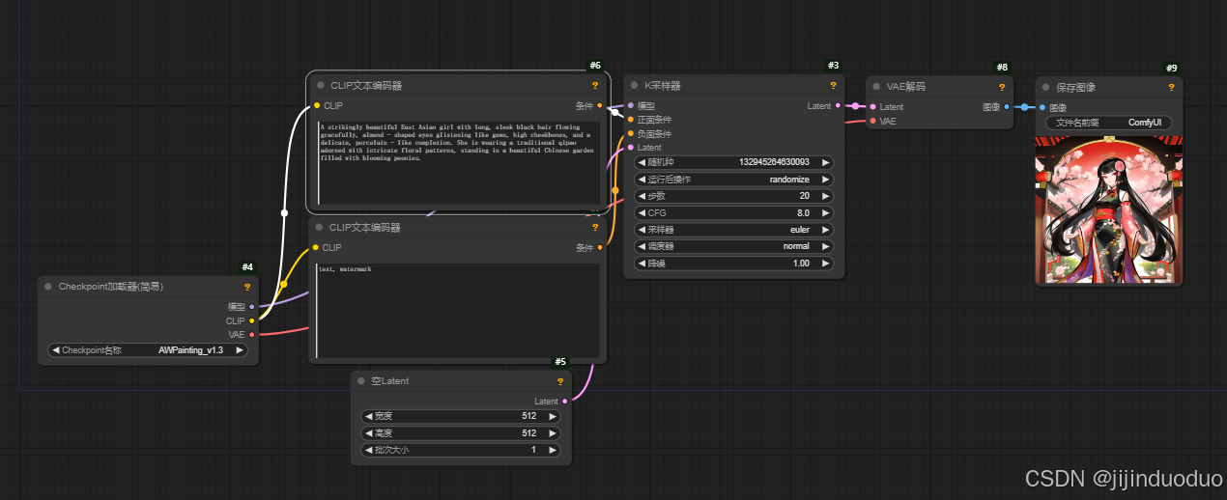Switch to next checkpoint with right arrow
This screenshot has width=1227, height=500.
pyautogui.click(x=240, y=350)
